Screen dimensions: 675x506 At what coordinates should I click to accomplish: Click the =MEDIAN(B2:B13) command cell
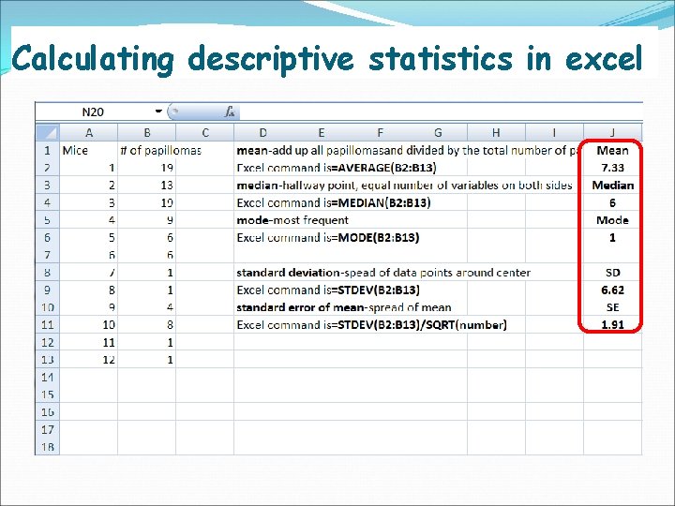334,202
